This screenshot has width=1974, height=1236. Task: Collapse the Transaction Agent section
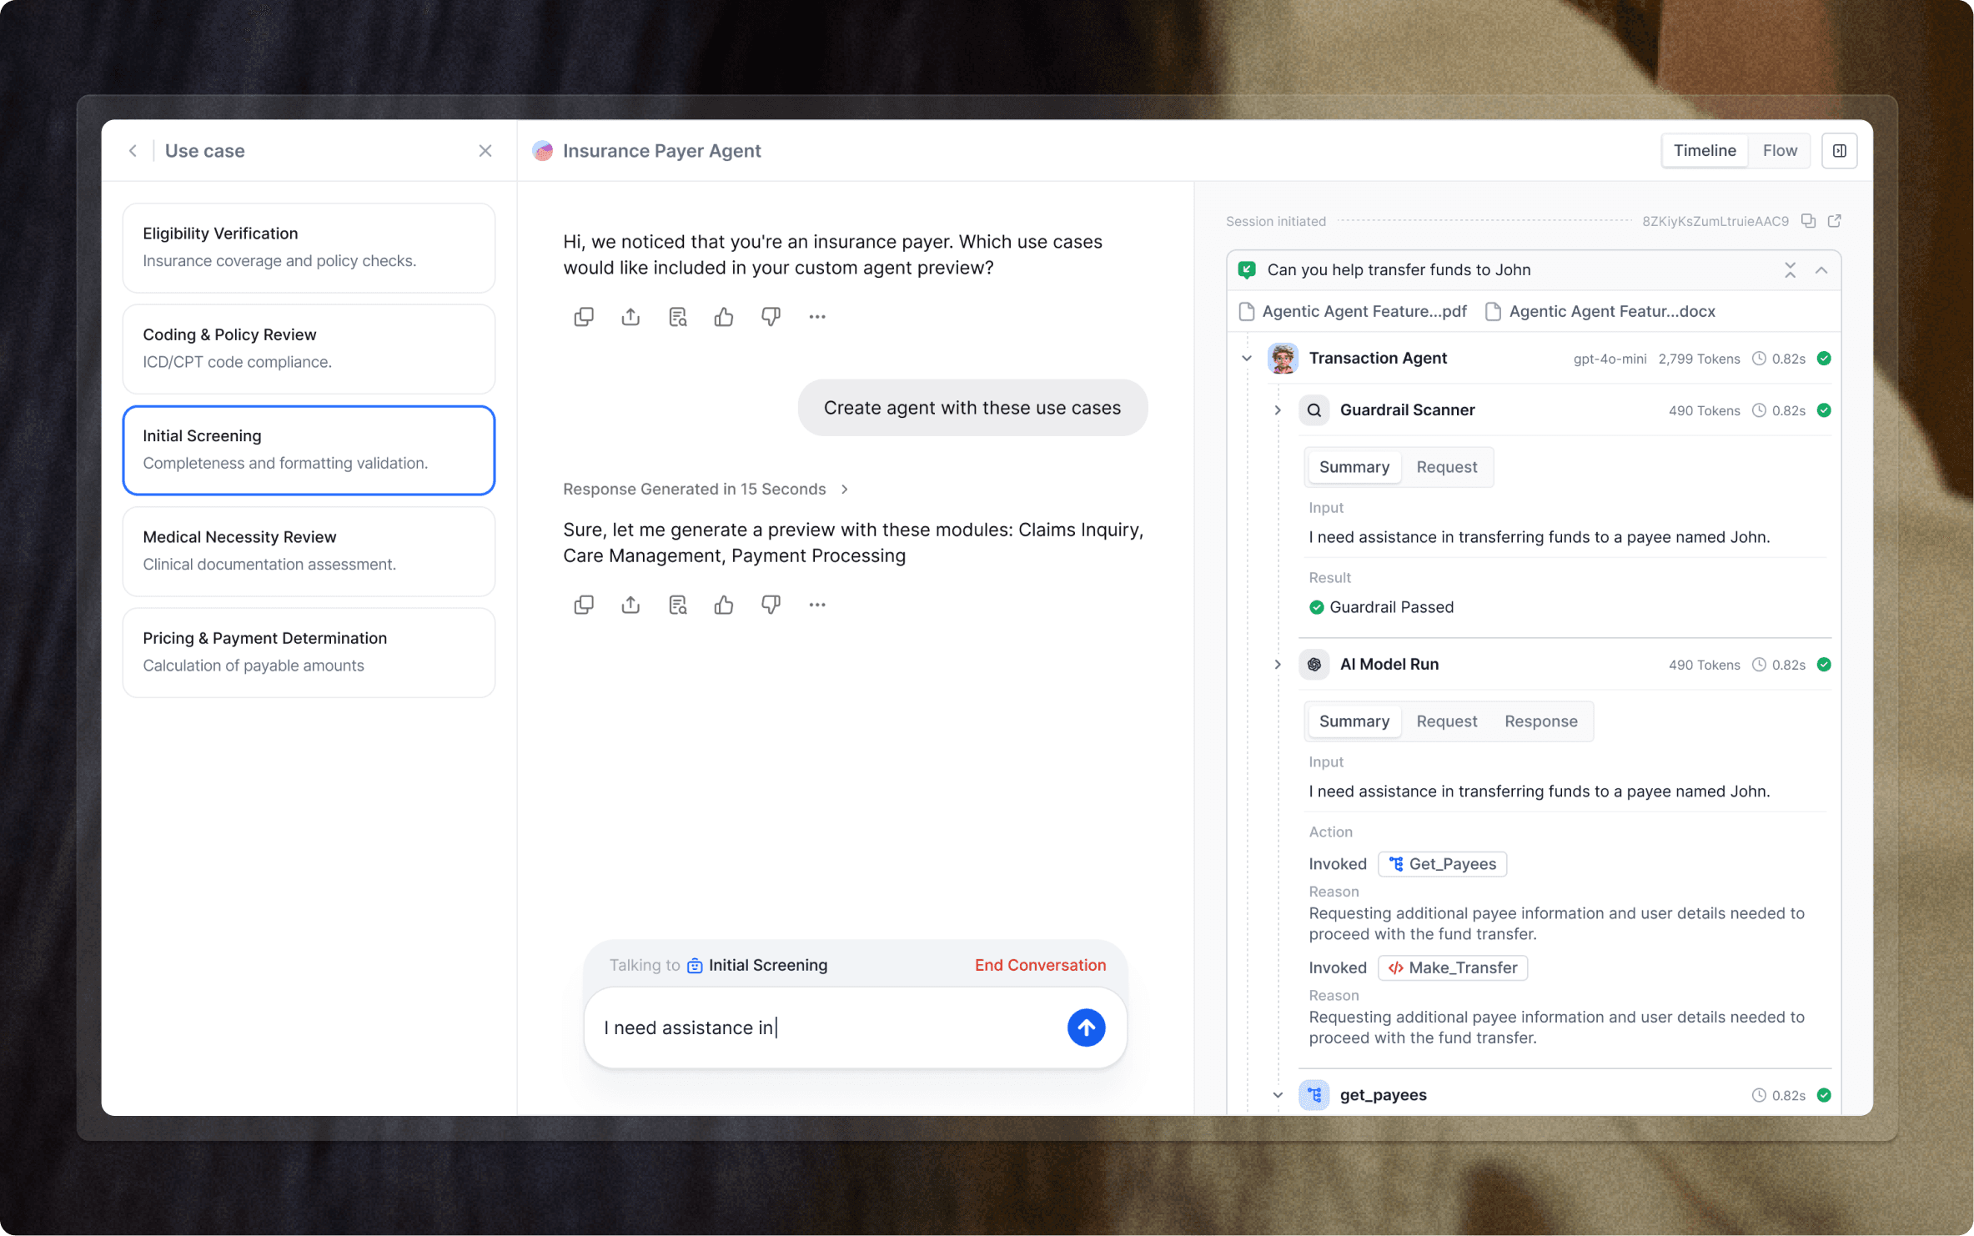(x=1246, y=359)
